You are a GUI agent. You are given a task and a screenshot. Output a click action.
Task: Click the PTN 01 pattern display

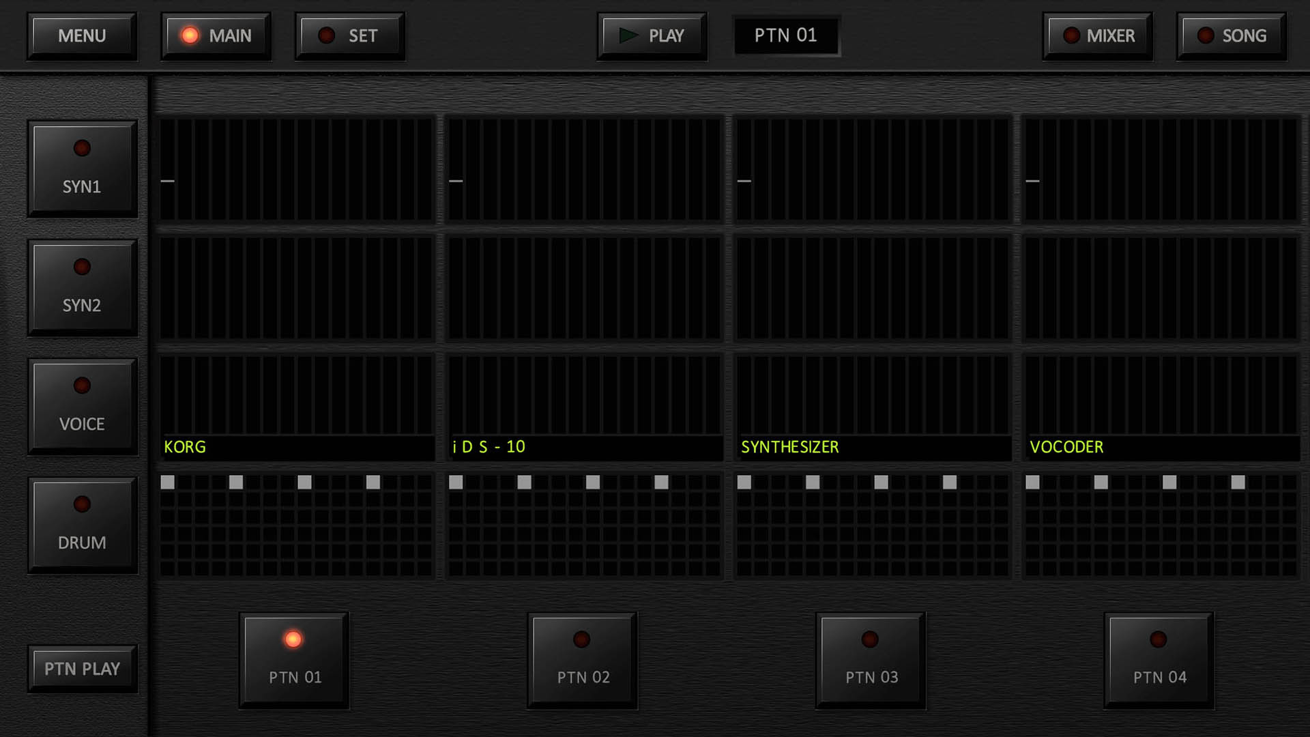[x=785, y=35]
